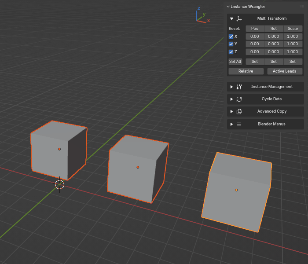Click the Blender Menus list icon
308x264 pixels.
click(239, 125)
